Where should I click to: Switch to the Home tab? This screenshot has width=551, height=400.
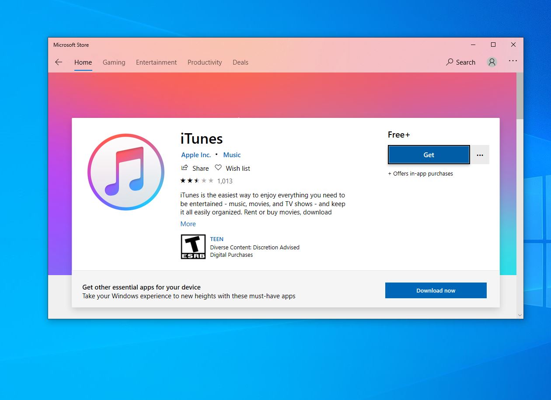(x=83, y=62)
